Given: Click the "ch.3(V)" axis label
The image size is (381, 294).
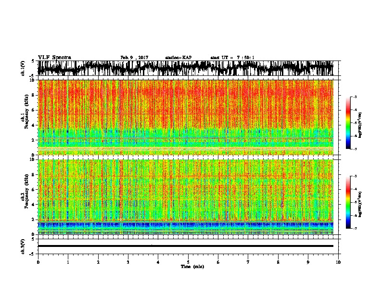Looking at the screenshot, I should [x=23, y=246].
